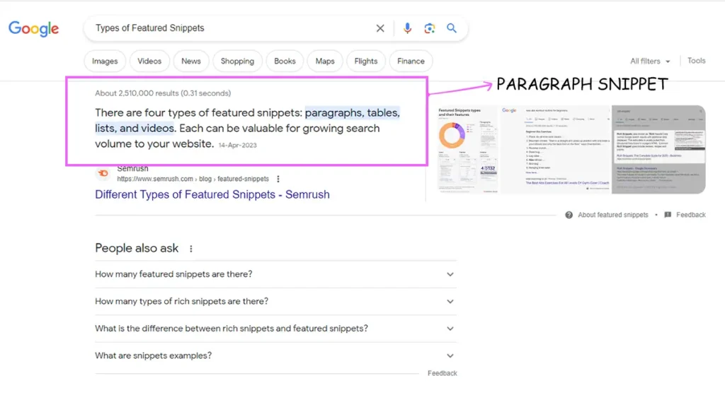Click the magnifying glass search icon
Image resolution: width=725 pixels, height=407 pixels.
(x=452, y=28)
